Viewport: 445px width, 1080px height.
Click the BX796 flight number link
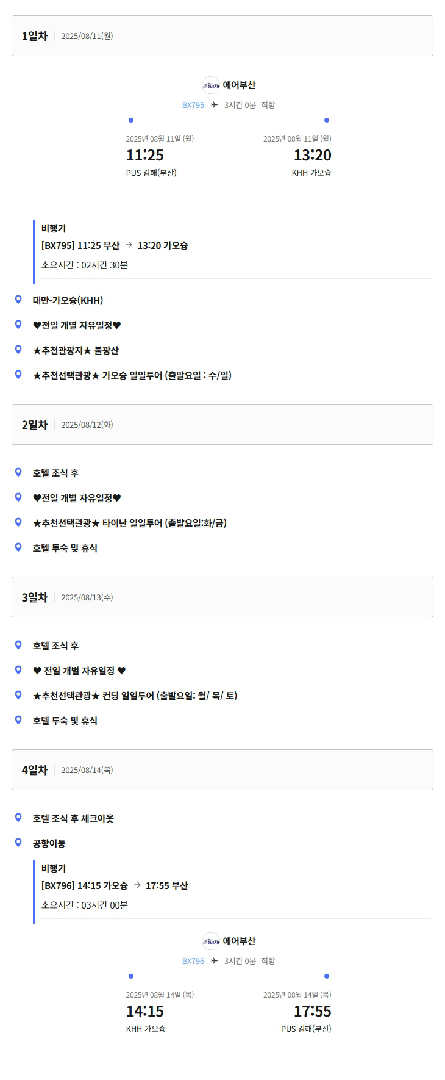point(193,961)
